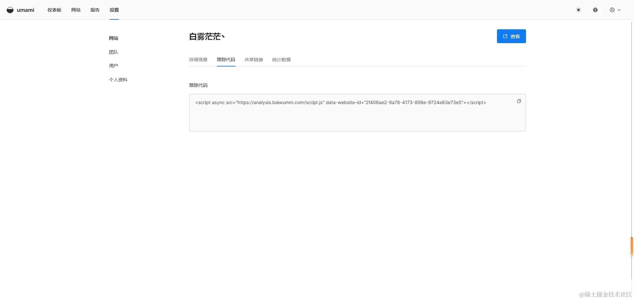Click inside the tracking code text box
This screenshot has width=634, height=300.
(358, 113)
